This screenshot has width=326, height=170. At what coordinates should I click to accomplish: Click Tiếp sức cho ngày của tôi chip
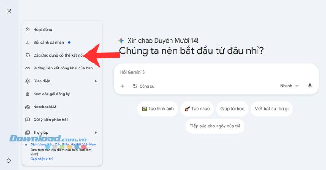pyautogui.click(x=215, y=126)
